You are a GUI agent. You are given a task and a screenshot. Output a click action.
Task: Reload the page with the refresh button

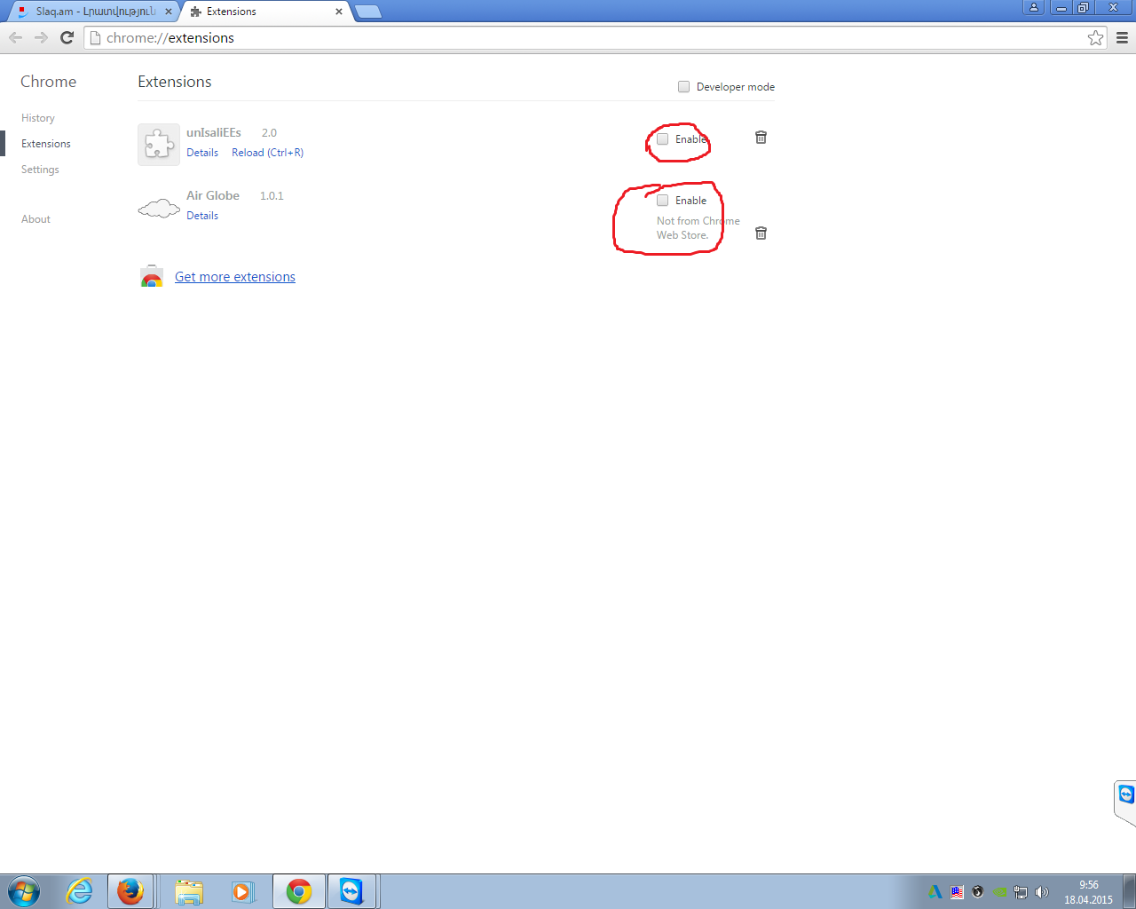(67, 37)
